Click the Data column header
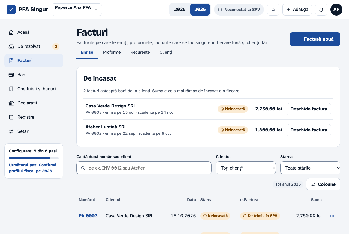Screen dimensions: 349x234 (191, 200)
